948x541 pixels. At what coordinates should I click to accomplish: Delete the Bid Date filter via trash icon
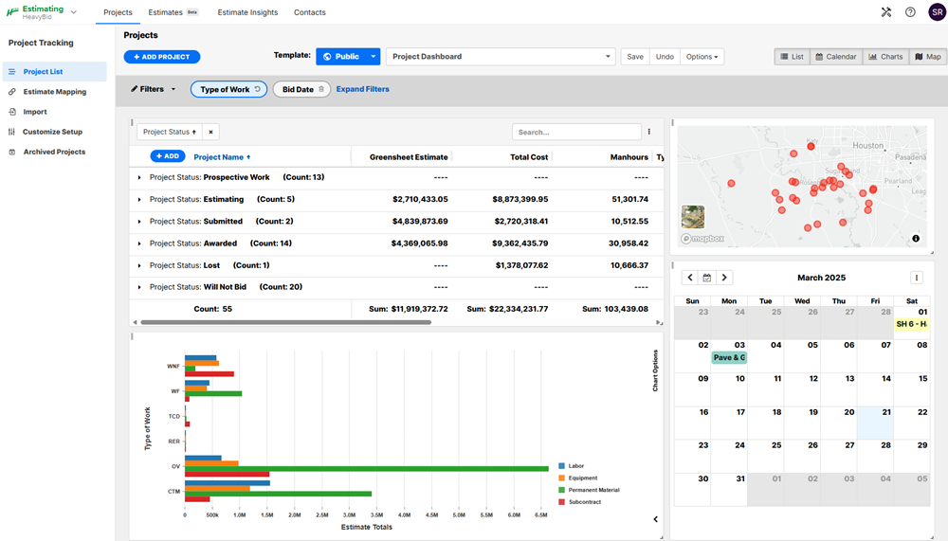click(x=321, y=89)
